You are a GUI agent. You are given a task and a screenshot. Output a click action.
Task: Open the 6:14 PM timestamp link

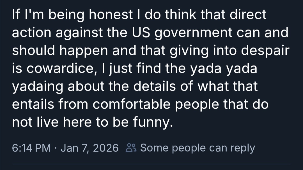[x=31, y=148]
